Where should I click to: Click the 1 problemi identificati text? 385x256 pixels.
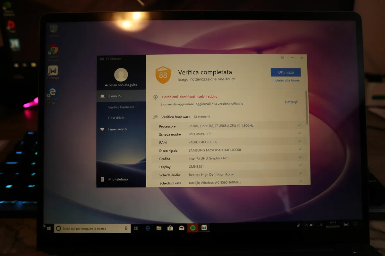click(189, 97)
